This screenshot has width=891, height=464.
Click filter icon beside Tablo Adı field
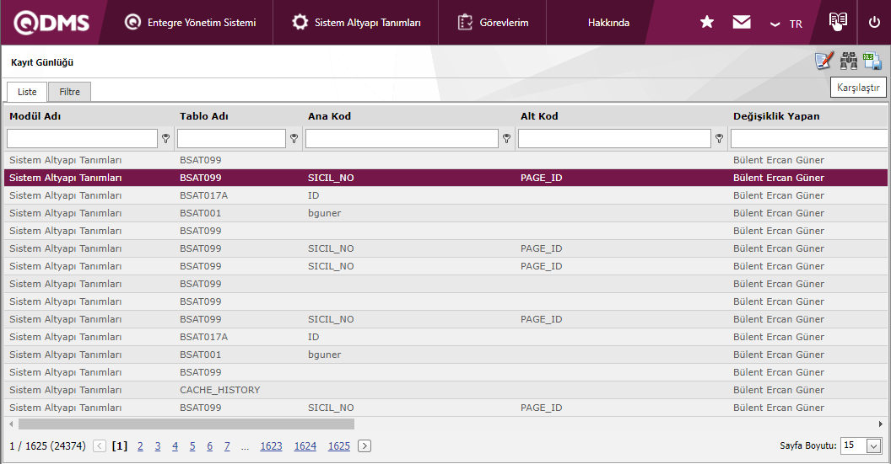click(x=294, y=139)
